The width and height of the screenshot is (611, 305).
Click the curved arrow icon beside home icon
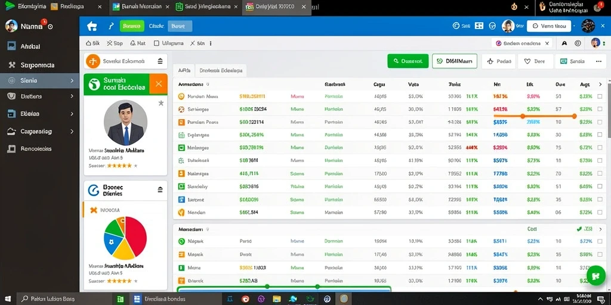[x=111, y=26]
